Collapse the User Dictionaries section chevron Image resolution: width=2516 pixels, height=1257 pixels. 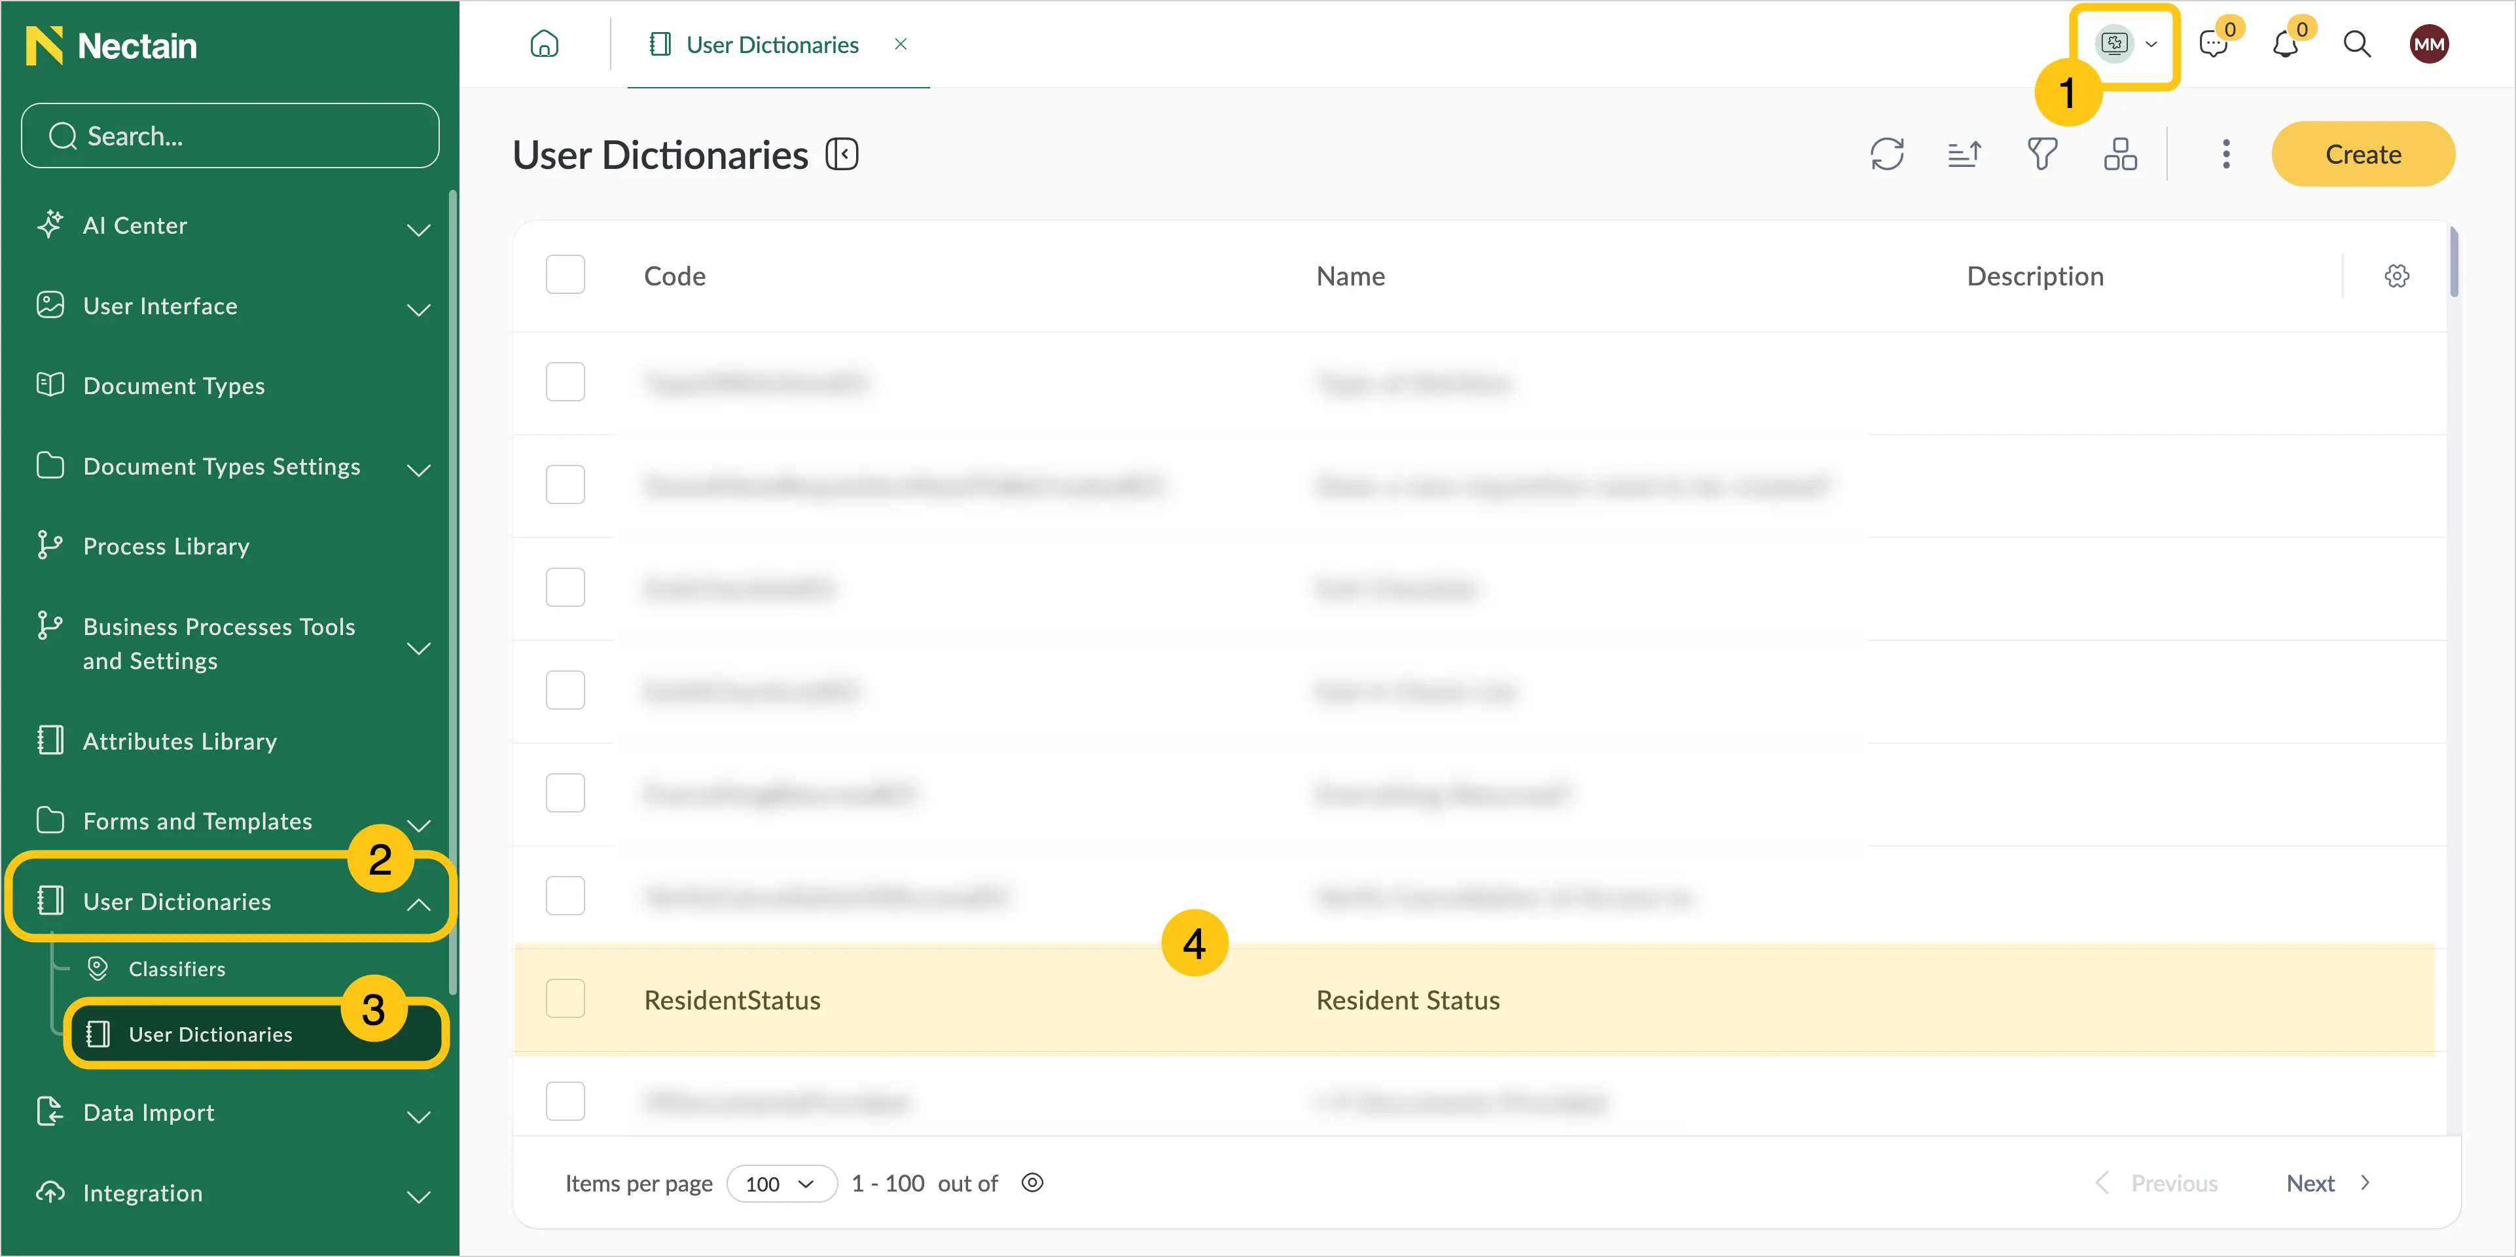(x=418, y=904)
